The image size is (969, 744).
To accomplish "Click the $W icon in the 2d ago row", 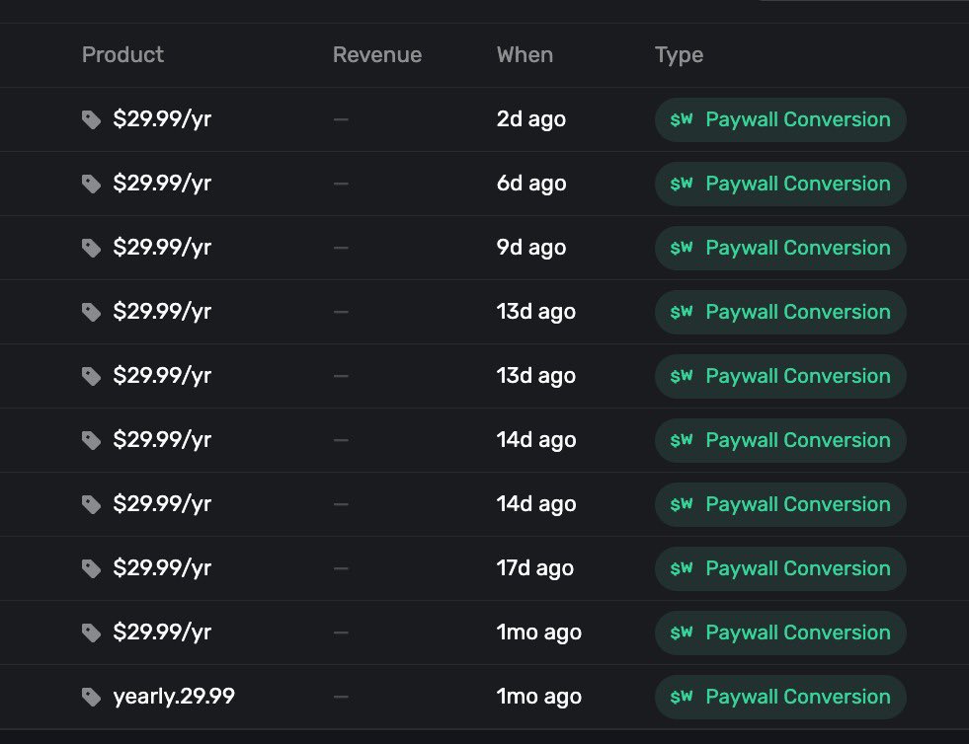I will coord(682,119).
